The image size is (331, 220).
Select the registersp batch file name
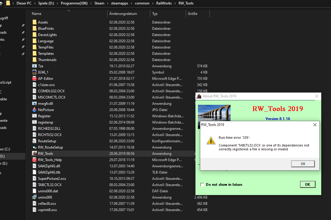(x=45, y=122)
